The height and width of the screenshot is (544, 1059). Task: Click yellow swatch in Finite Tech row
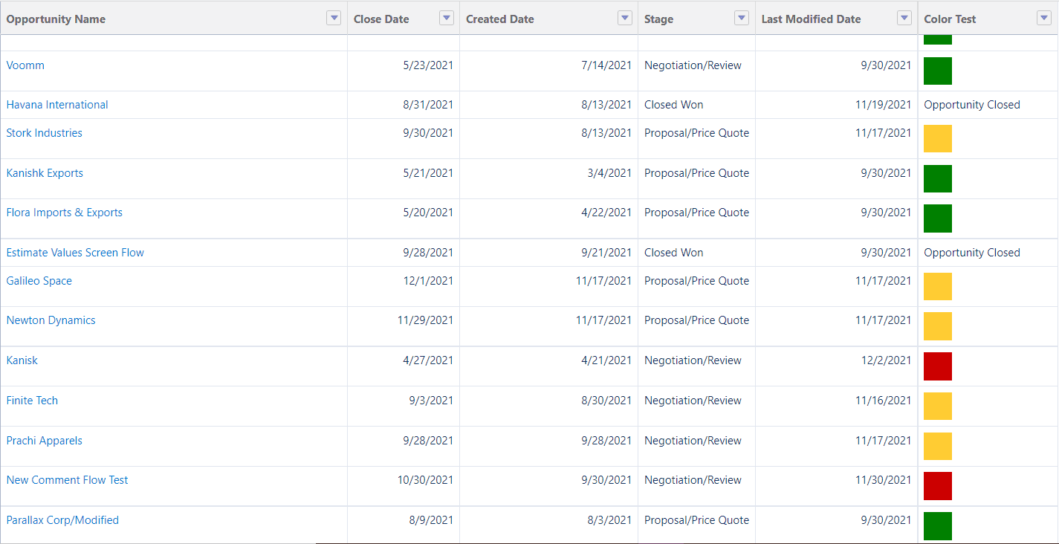[x=938, y=407]
